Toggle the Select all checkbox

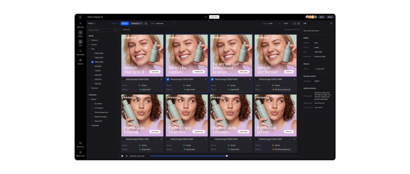122,30
